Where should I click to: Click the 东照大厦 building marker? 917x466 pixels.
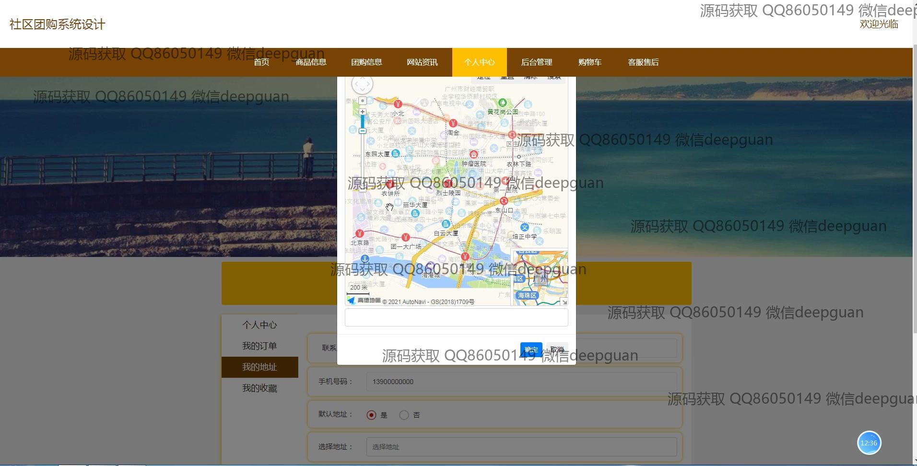click(x=395, y=153)
